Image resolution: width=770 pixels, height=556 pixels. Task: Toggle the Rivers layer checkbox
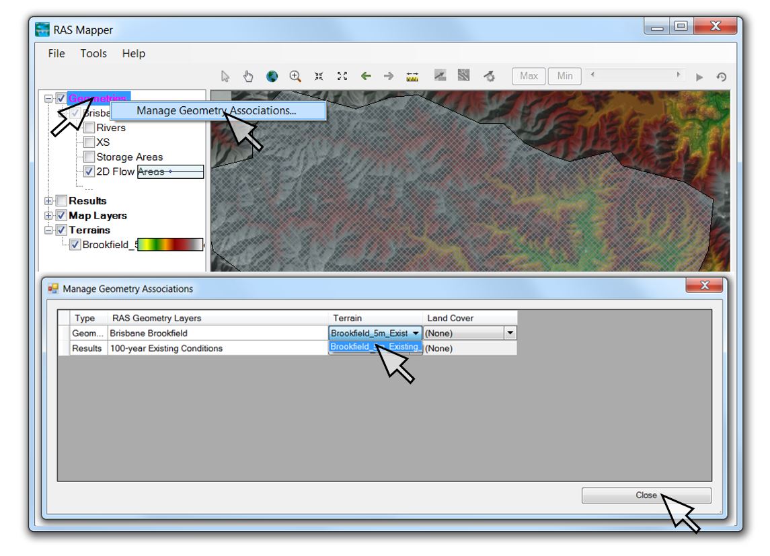pyautogui.click(x=89, y=128)
